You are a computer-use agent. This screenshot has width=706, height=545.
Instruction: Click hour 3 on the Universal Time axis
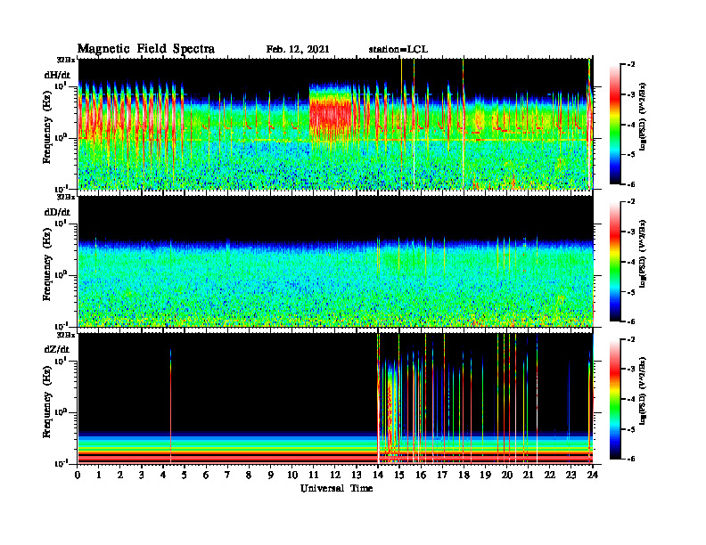tap(142, 476)
